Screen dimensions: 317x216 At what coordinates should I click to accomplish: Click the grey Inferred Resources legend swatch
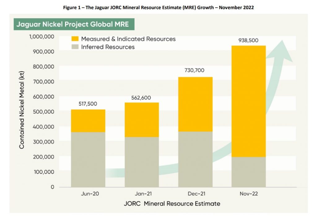tap(75, 47)
